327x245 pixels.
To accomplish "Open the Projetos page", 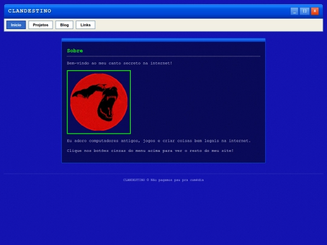I will [x=41, y=25].
